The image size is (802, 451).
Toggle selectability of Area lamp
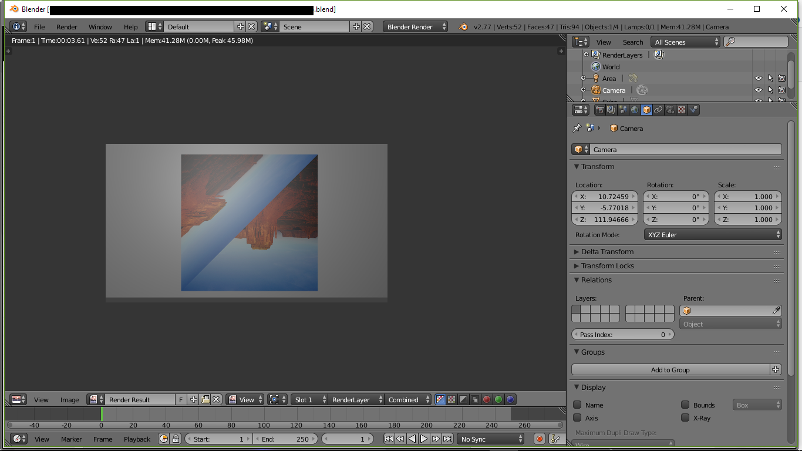tap(770, 78)
